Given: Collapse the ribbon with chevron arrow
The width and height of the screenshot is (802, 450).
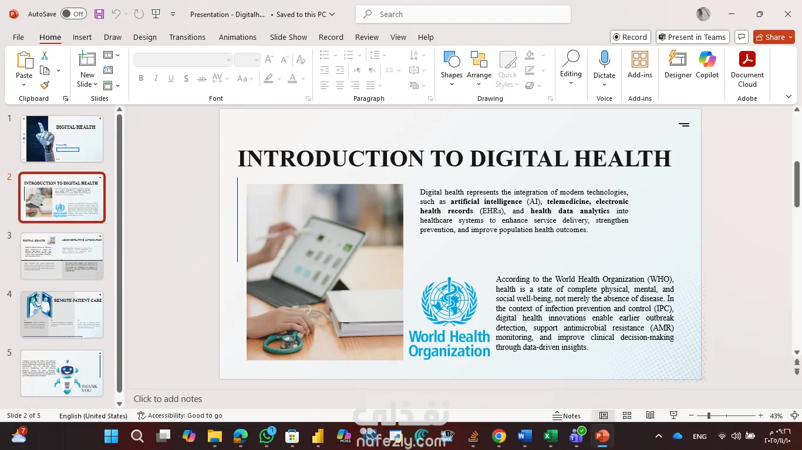Looking at the screenshot, I should [788, 97].
